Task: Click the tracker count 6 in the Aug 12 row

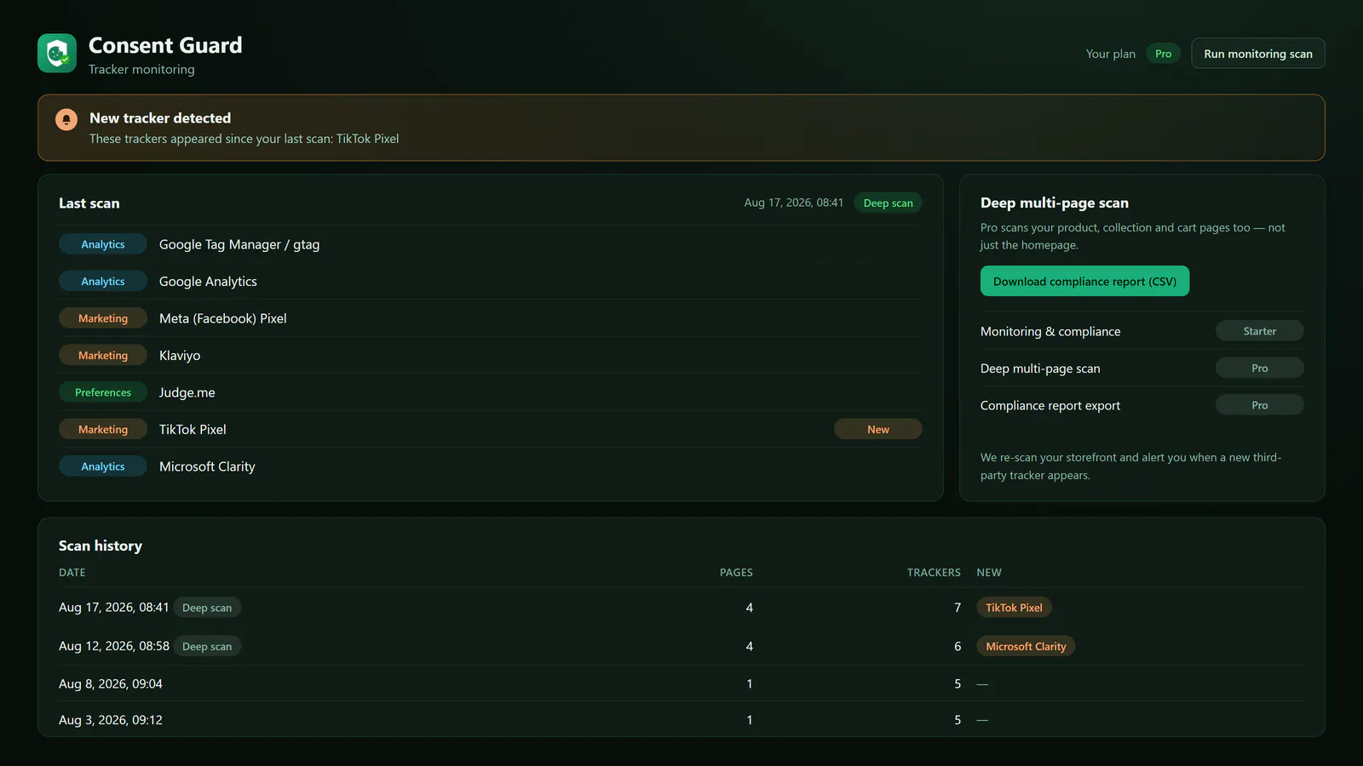Action: pyautogui.click(x=958, y=647)
